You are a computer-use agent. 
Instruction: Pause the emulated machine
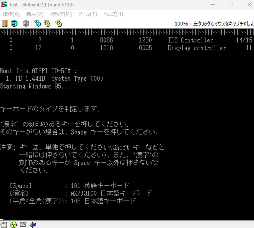[4, 23]
